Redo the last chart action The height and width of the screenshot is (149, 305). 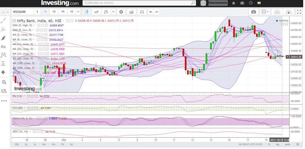point(156,12)
